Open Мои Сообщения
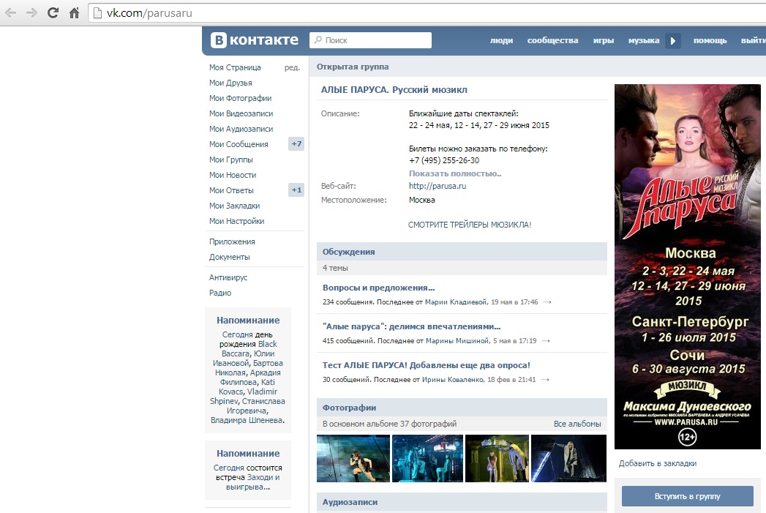The height and width of the screenshot is (513, 766). tap(239, 144)
